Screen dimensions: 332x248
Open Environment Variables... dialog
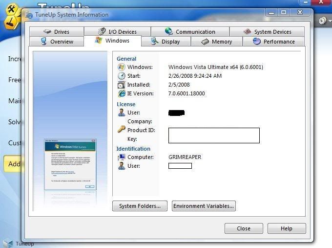[x=204, y=206]
